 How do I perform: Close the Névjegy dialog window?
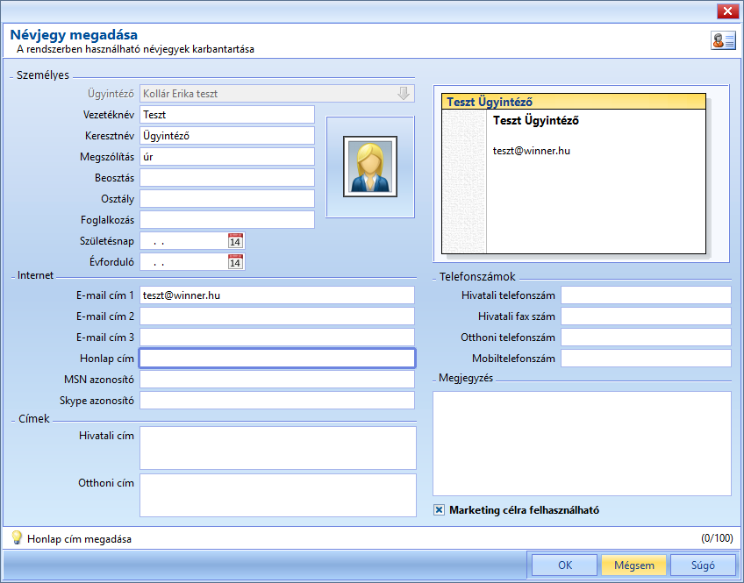727,11
